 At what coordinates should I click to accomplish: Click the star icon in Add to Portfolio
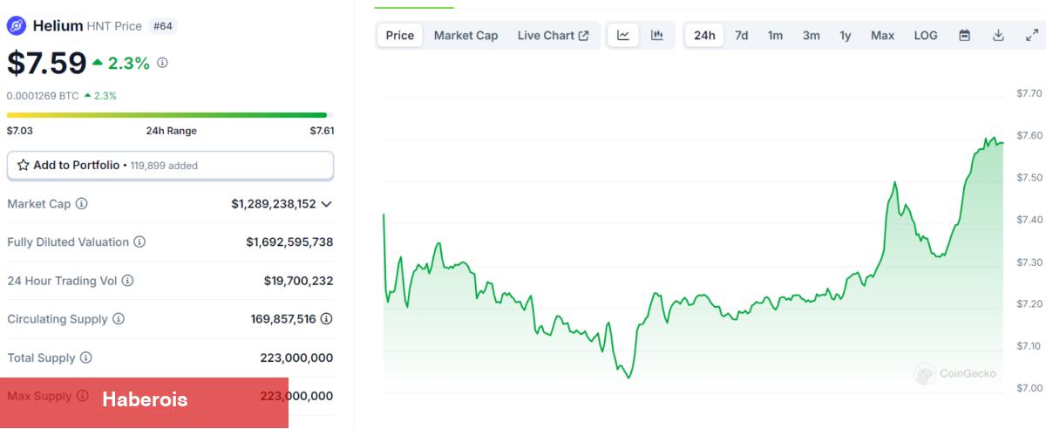(24, 165)
